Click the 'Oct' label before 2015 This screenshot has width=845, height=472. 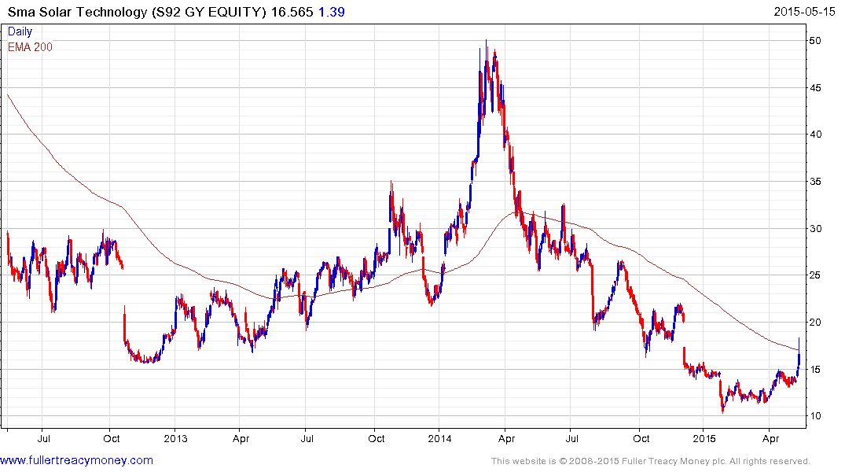641,438
